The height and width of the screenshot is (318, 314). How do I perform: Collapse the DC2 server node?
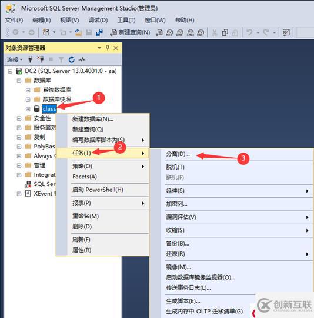[x=10, y=71]
